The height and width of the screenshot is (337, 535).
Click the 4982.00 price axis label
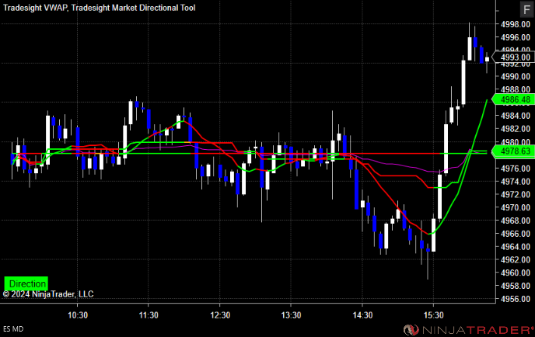tap(516, 129)
